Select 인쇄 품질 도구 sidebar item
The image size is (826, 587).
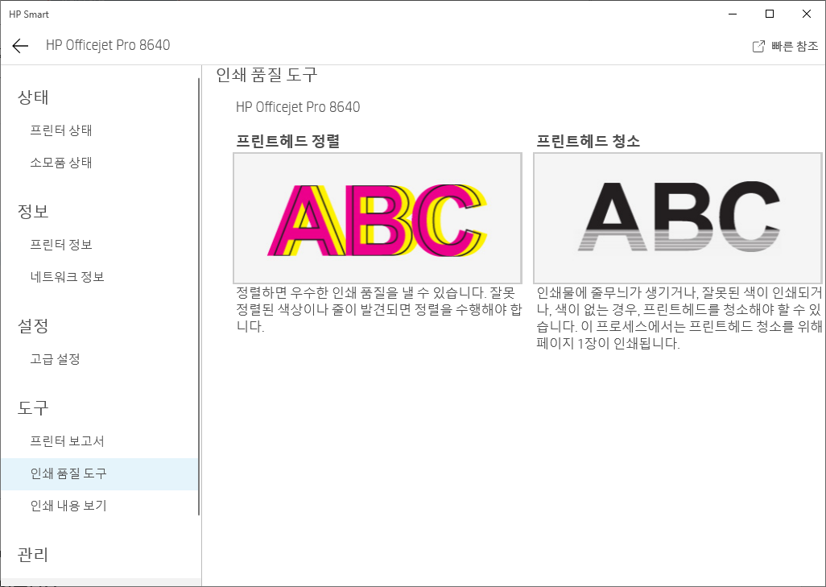99,473
